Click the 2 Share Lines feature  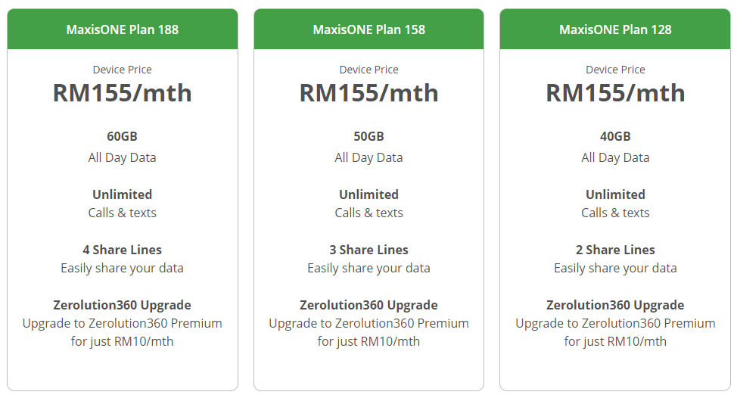(x=615, y=250)
